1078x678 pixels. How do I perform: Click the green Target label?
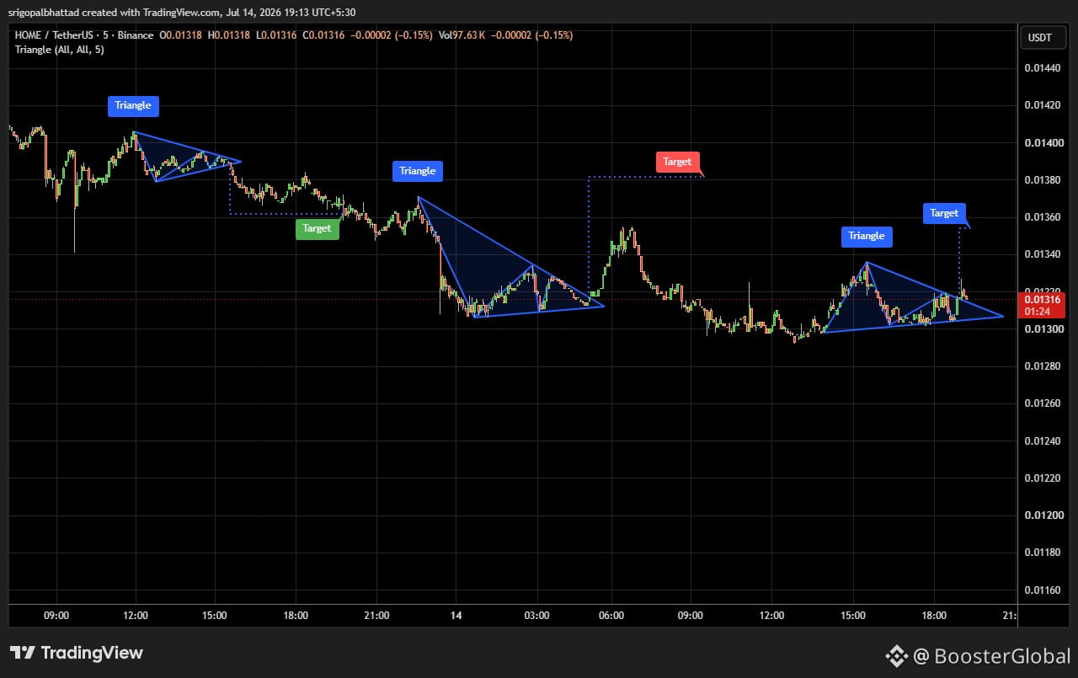pyautogui.click(x=318, y=229)
